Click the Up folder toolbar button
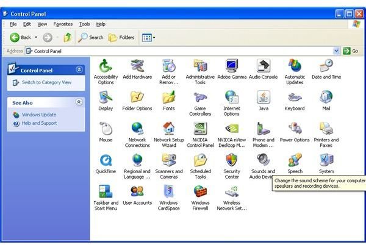The width and height of the screenshot is (366, 245). pyautogui.click(x=68, y=38)
